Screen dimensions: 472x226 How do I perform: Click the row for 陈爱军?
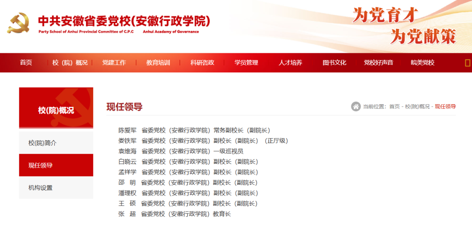point(194,130)
